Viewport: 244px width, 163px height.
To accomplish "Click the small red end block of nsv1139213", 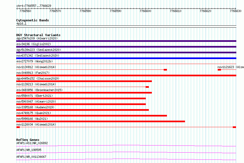I will click(x=147, y=87).
